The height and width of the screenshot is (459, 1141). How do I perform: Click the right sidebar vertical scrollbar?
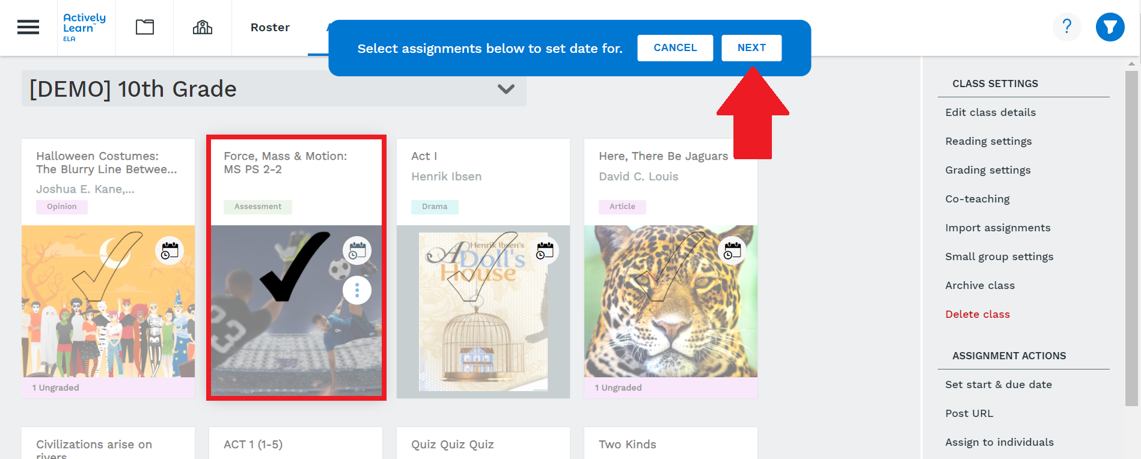[x=1131, y=240]
